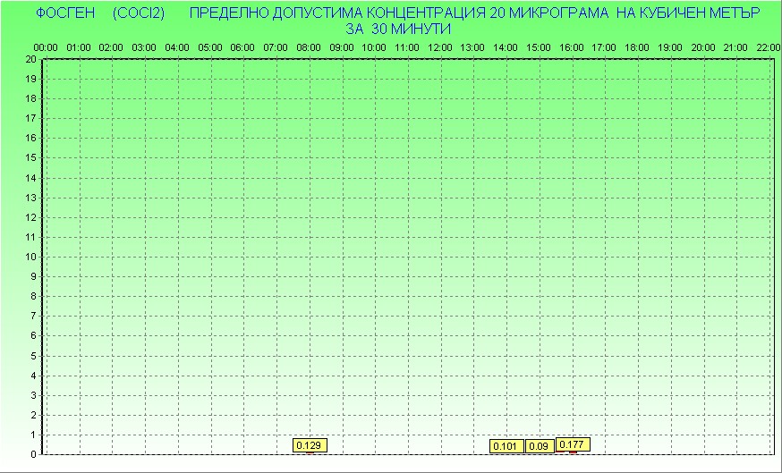This screenshot has width=782, height=473.
Task: Select the 22:00 time label
Action: tap(769, 46)
